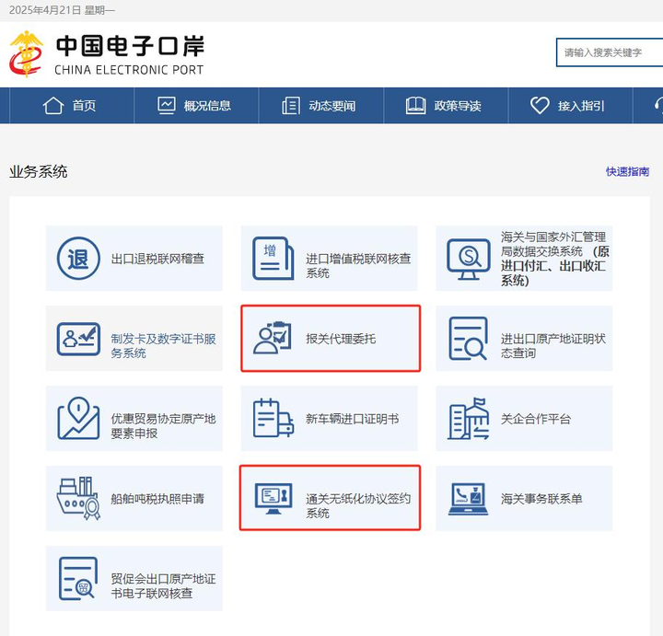The image size is (663, 636).
Task: Click the person clipboard icon for 报关代理委托
Action: pyautogui.click(x=273, y=338)
